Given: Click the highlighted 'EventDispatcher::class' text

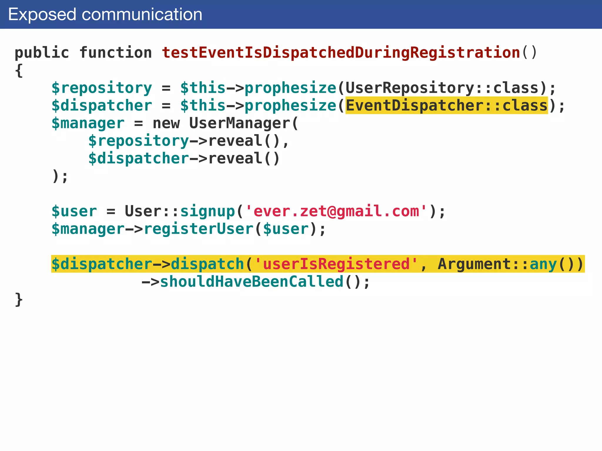Looking at the screenshot, I should pos(447,105).
